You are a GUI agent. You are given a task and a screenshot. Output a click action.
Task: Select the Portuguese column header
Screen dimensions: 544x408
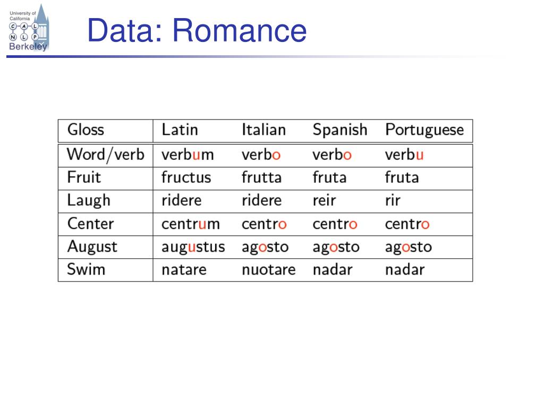424,130
